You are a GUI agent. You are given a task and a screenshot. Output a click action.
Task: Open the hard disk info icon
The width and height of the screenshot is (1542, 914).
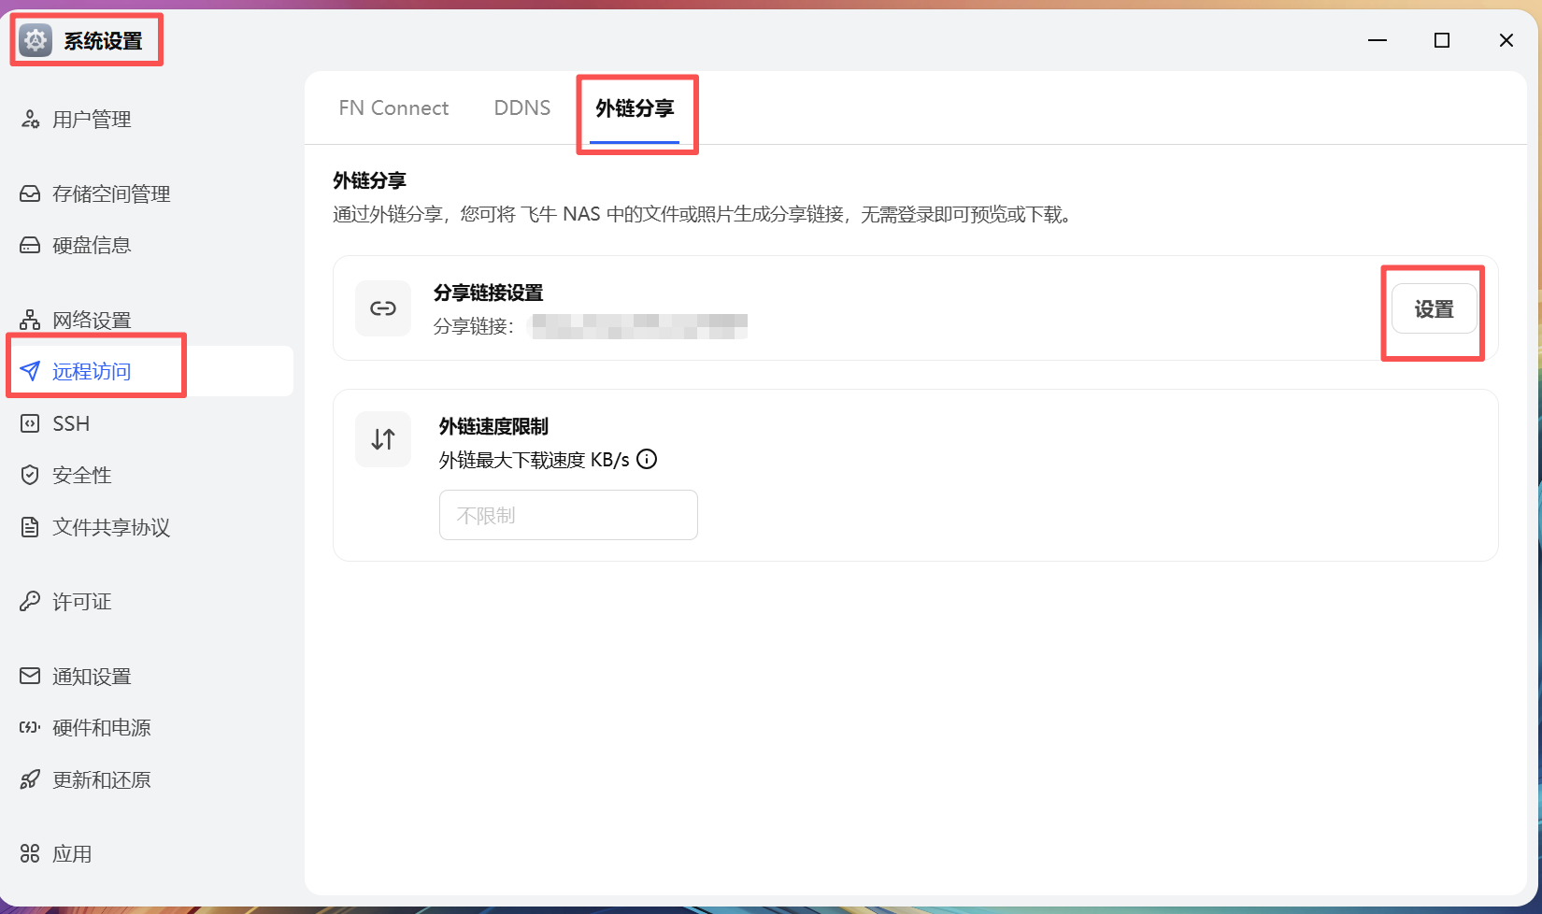click(x=30, y=245)
